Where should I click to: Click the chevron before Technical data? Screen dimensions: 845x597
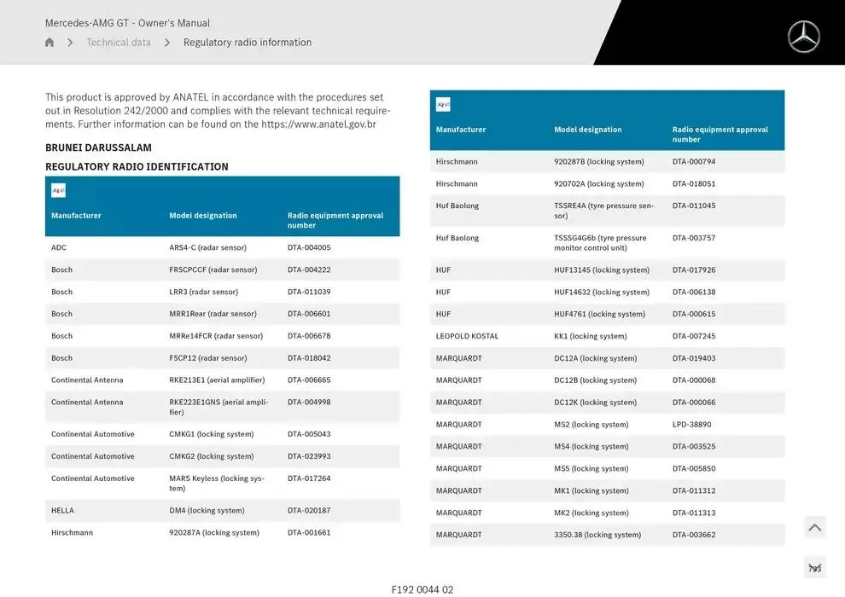[70, 43]
